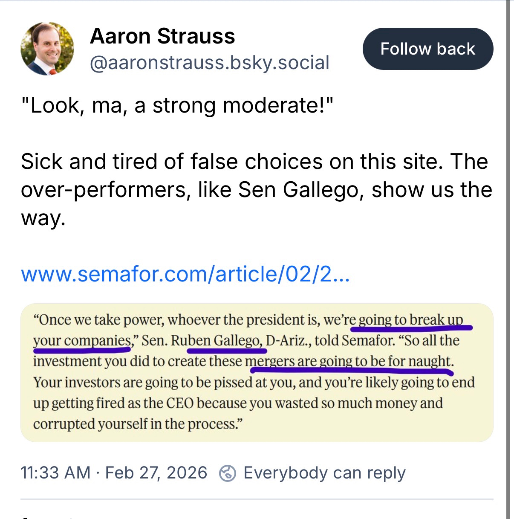Viewport: 514px width, 519px height.
Task: Click the Feb 27, 2026 date text
Action: pyautogui.click(x=156, y=473)
